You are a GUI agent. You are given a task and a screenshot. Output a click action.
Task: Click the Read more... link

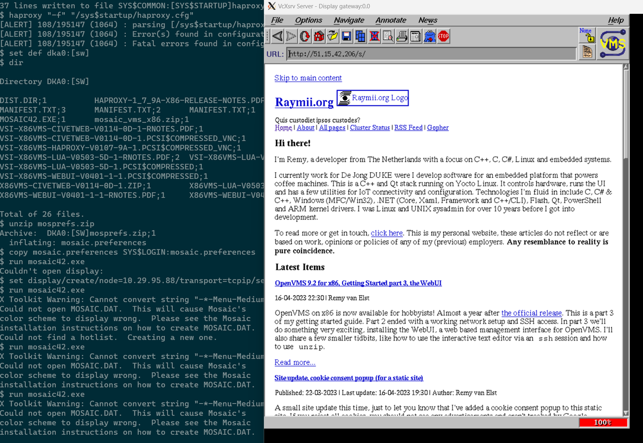click(x=295, y=362)
